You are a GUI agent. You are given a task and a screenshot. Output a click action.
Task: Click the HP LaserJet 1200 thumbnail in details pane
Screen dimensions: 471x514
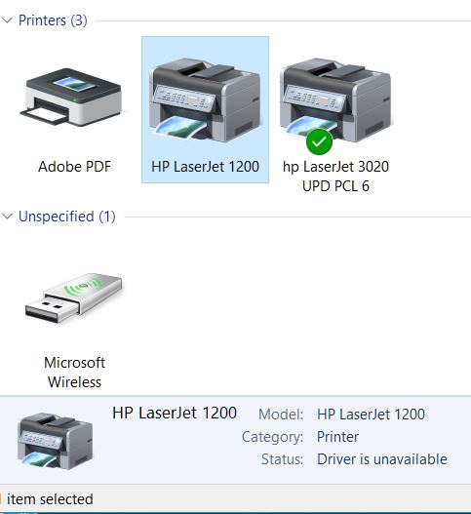55,441
